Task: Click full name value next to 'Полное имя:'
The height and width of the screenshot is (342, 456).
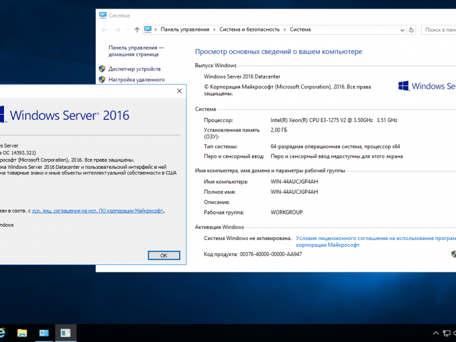Action: 294,192
